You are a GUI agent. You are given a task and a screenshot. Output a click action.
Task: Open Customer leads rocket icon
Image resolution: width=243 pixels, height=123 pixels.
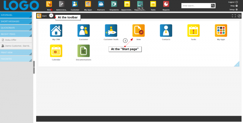[x=111, y=31]
